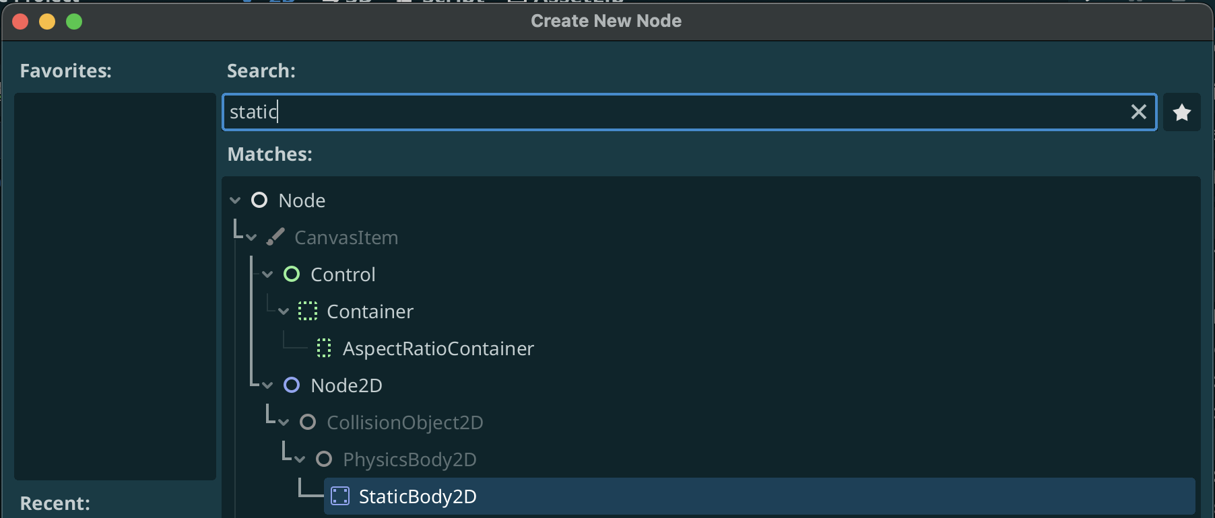
Task: Select the Container entry
Action: pyautogui.click(x=370, y=311)
